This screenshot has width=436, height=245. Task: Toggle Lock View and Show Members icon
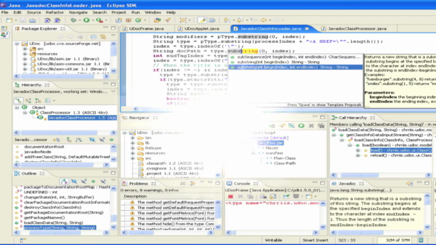[57, 140]
